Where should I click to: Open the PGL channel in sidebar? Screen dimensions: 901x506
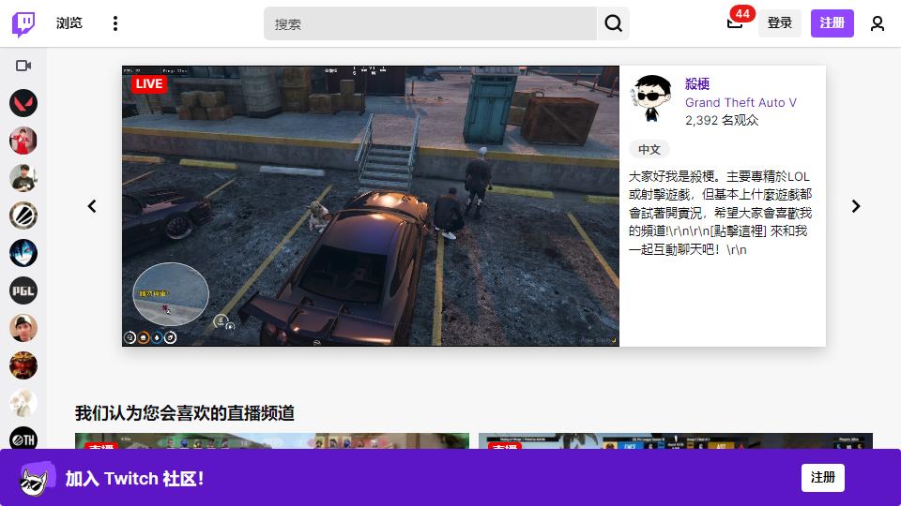click(23, 290)
